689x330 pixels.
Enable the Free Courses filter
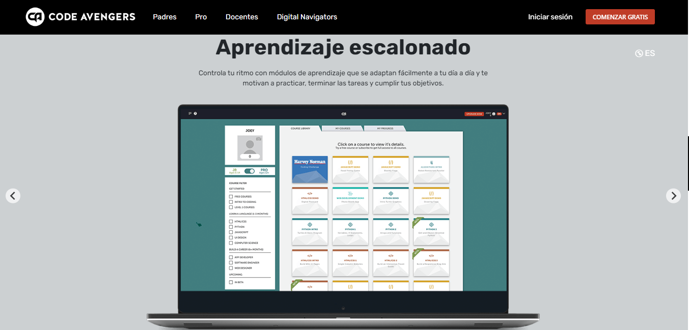point(231,196)
